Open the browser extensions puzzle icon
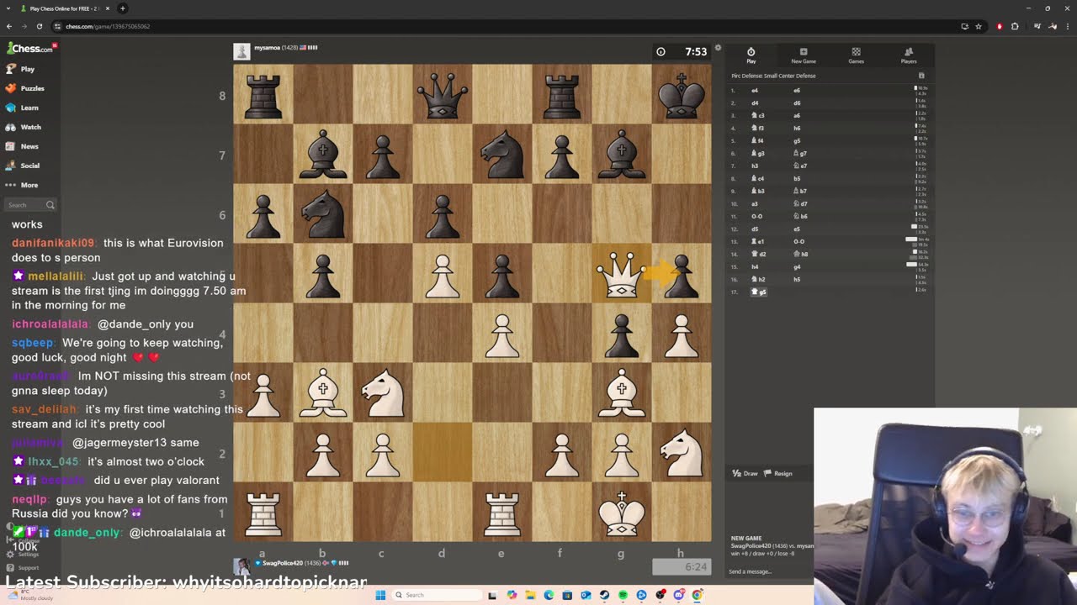Image resolution: width=1077 pixels, height=605 pixels. coord(1015,26)
